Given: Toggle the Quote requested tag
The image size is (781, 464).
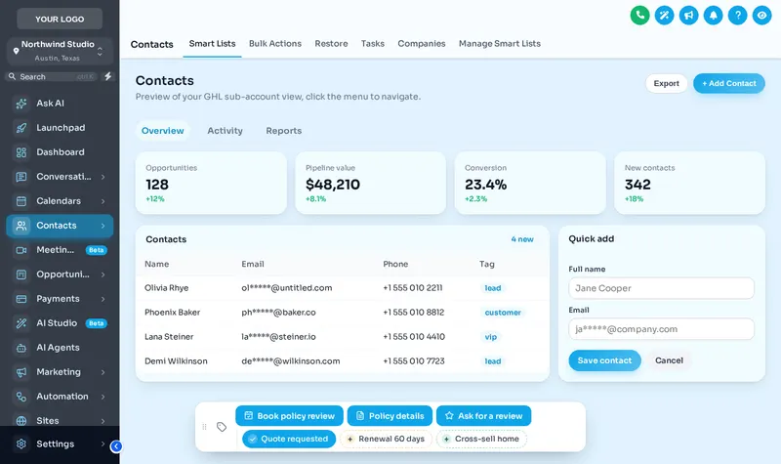Looking at the screenshot, I should (x=289, y=439).
